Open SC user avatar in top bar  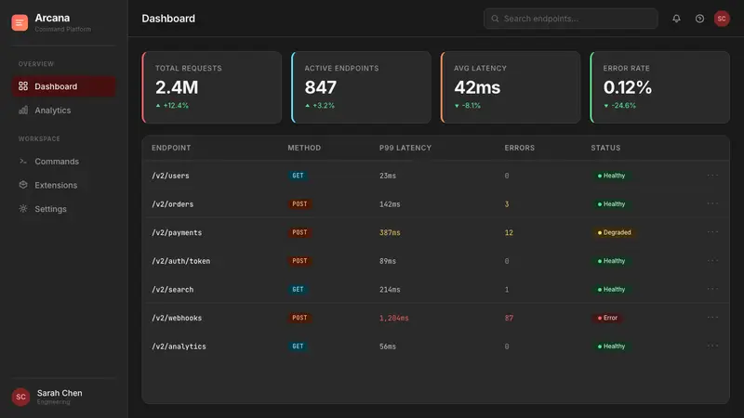(x=722, y=19)
